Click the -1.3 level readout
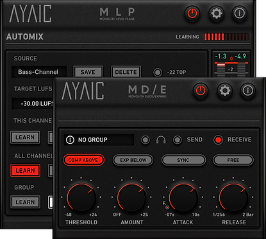The height and width of the screenshot is (239, 266). [221, 57]
